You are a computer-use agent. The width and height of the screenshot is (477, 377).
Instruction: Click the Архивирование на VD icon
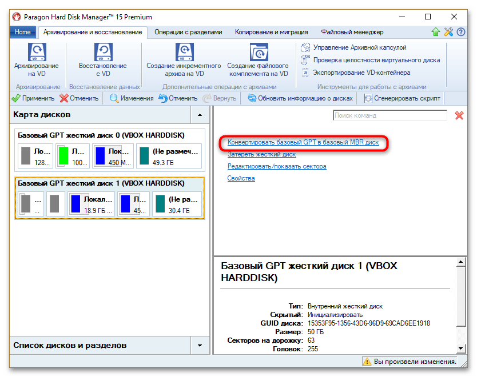pyautogui.click(x=37, y=52)
